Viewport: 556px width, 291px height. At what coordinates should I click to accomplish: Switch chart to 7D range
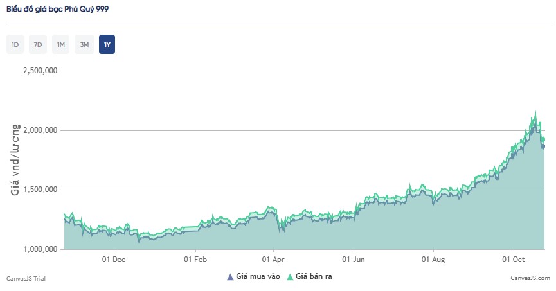coord(38,45)
